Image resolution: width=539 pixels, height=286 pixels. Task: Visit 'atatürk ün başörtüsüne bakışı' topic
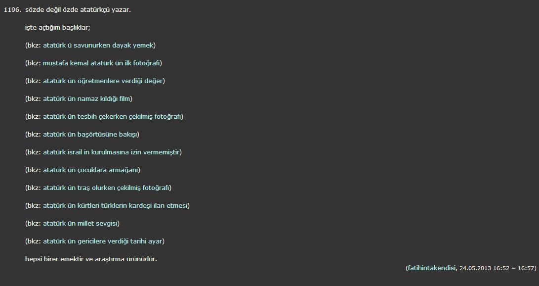point(91,134)
